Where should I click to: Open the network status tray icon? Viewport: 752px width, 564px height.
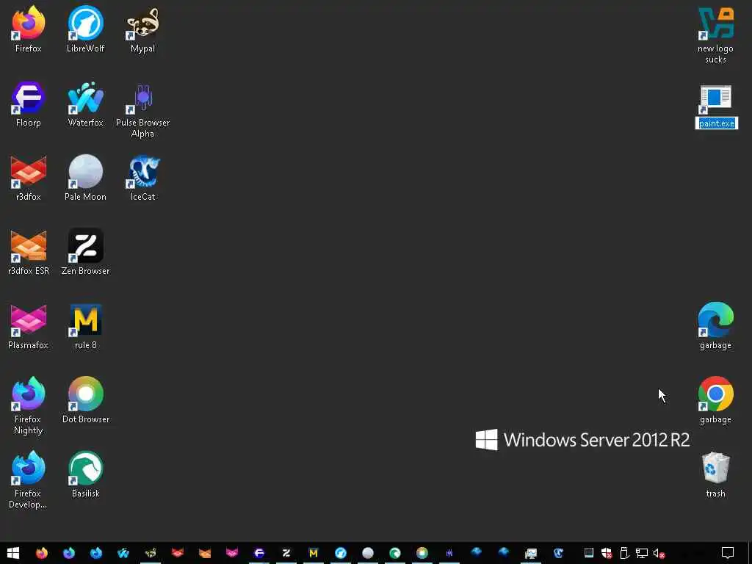pos(641,554)
